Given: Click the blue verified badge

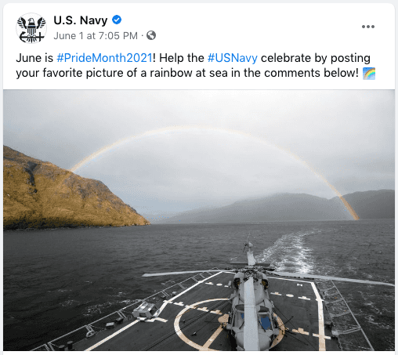Looking at the screenshot, I should pyautogui.click(x=117, y=20).
